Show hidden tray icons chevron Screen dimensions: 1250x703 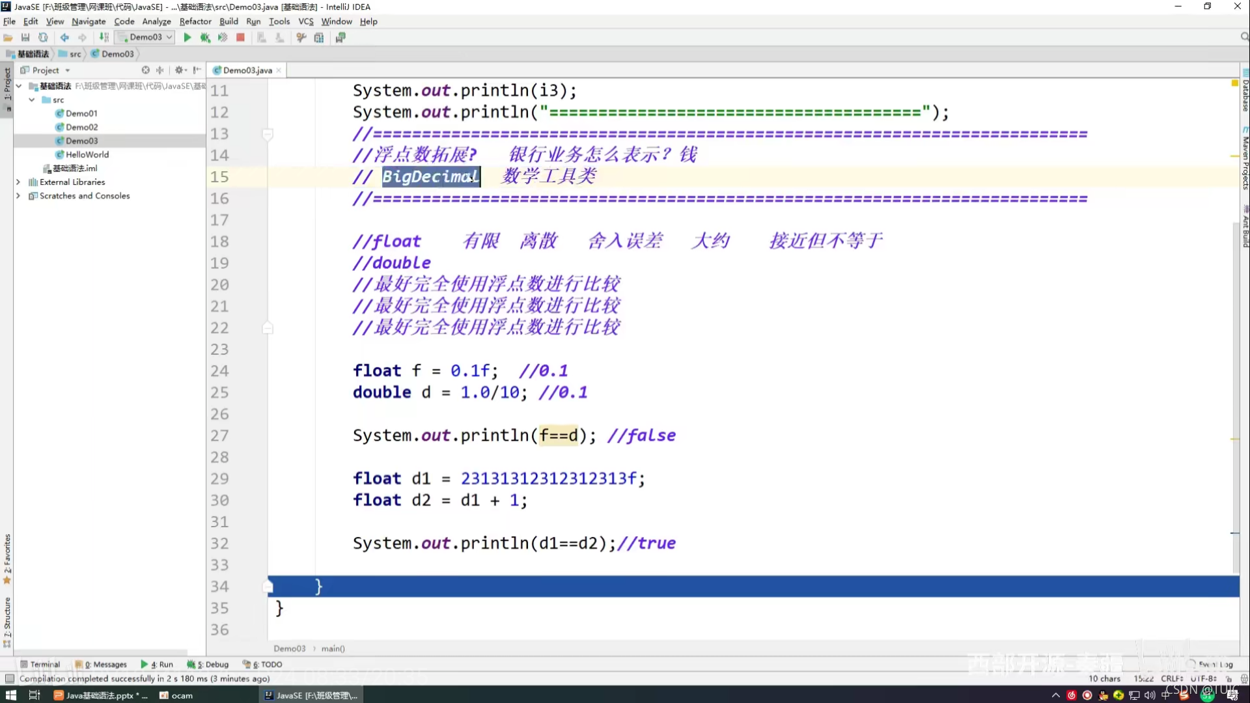1055,695
